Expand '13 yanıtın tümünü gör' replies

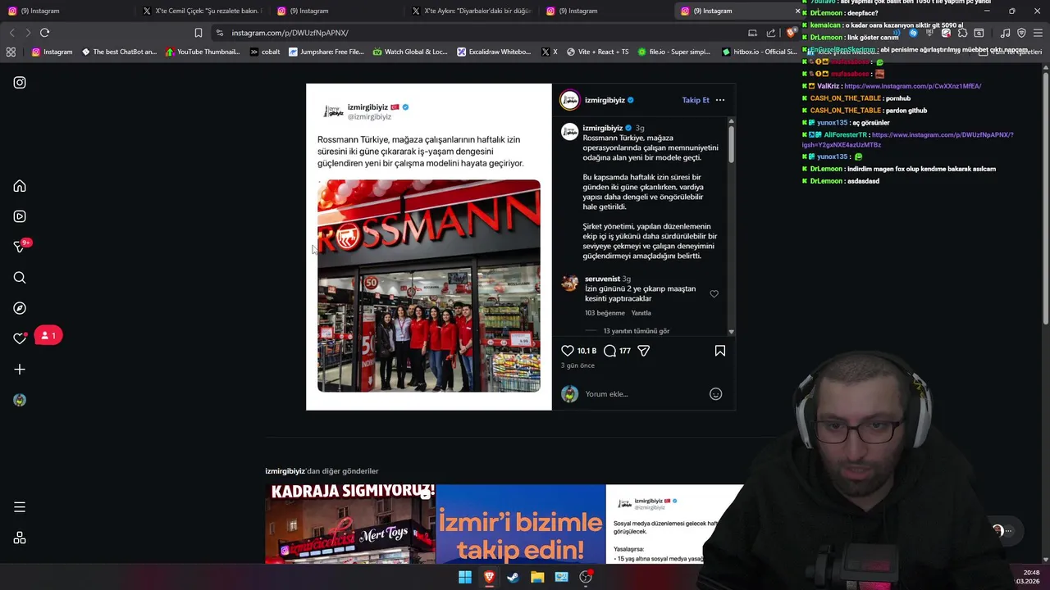[x=637, y=331]
